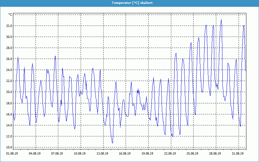Click the "Temperatur [°C] skaliert" title bar

tap(129, 3)
